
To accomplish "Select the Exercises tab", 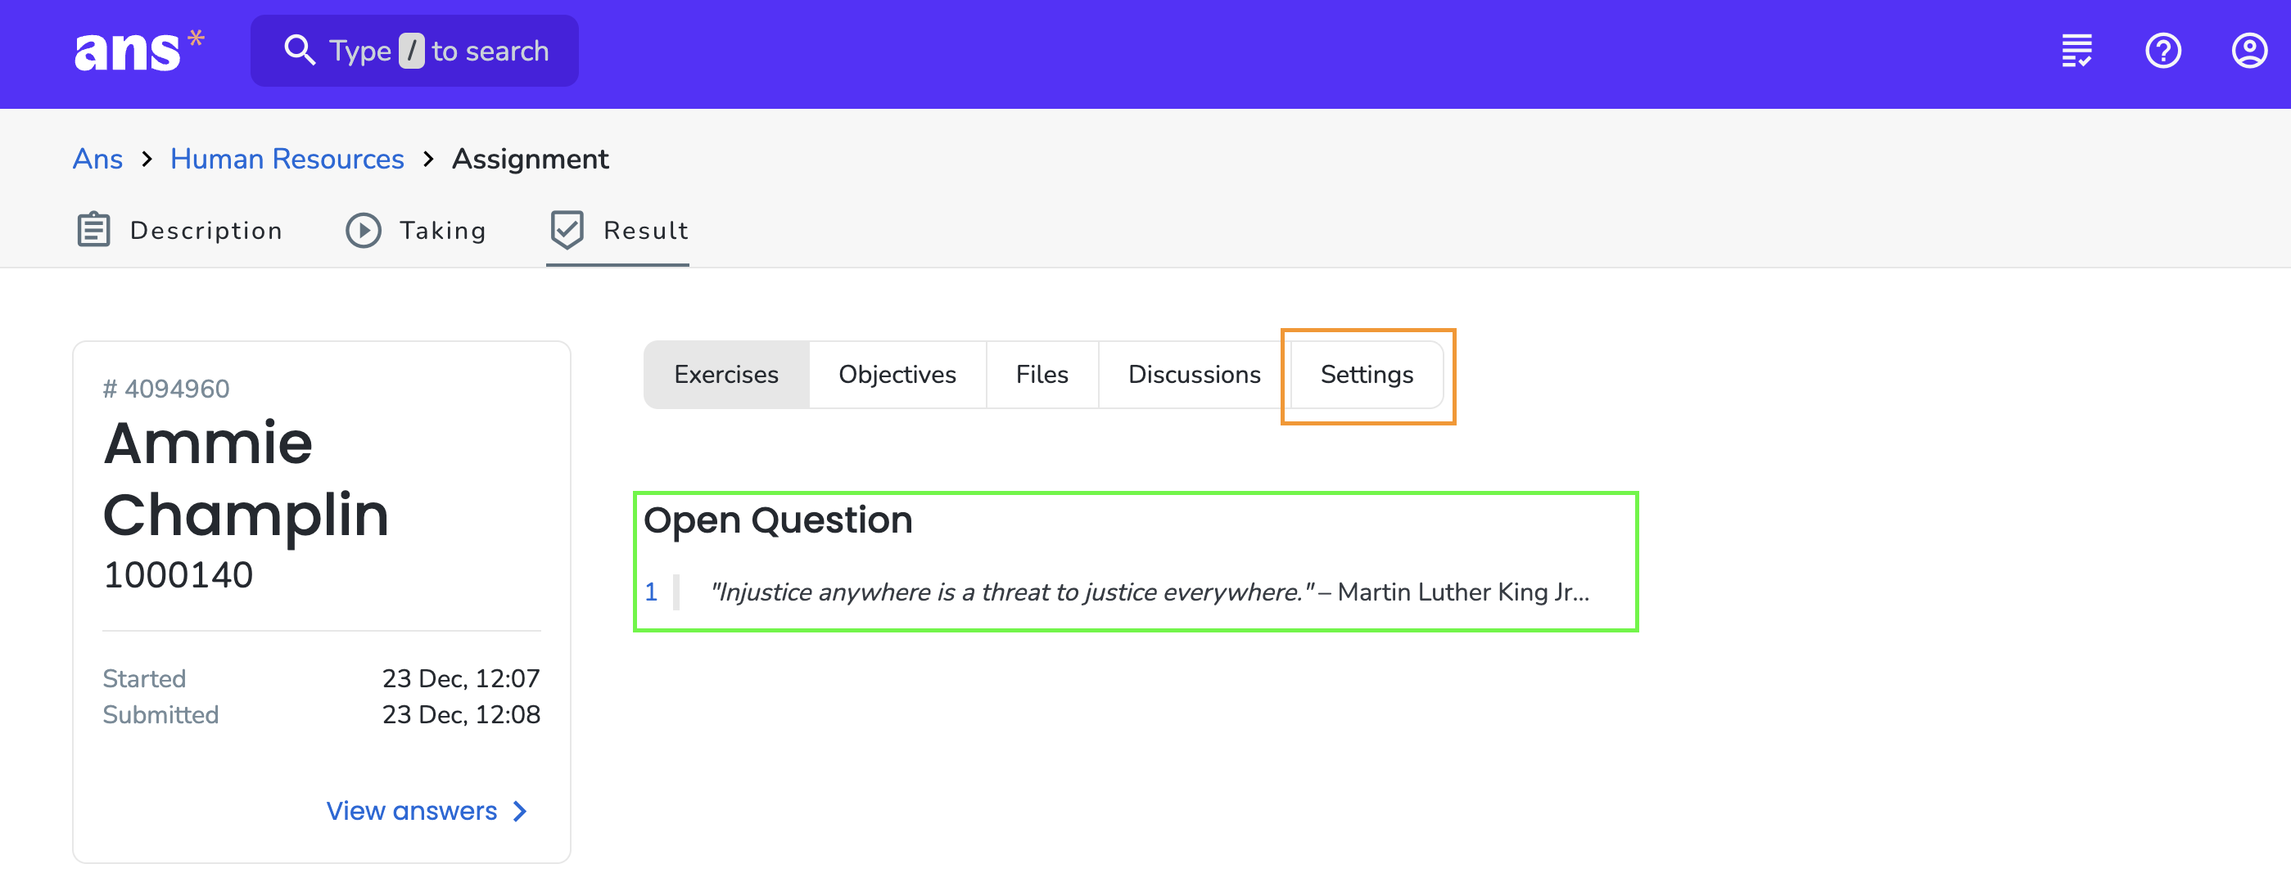I will (725, 374).
